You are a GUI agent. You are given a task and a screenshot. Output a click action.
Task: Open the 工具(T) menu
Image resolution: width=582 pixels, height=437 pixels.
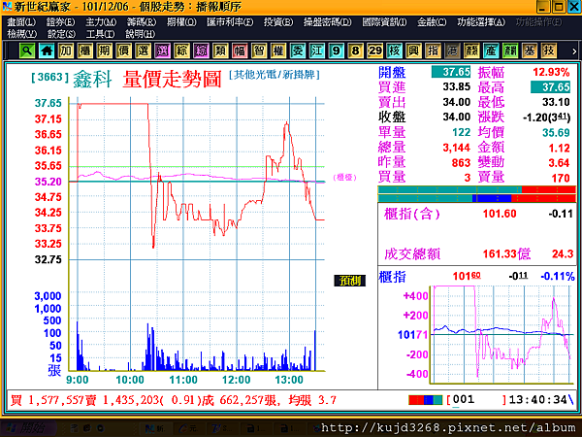click(100, 34)
